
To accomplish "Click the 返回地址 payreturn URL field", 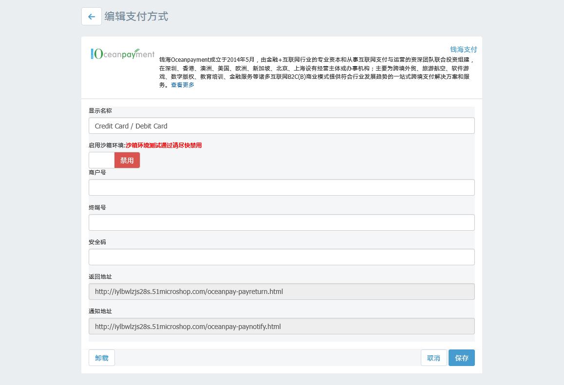I will [282, 292].
